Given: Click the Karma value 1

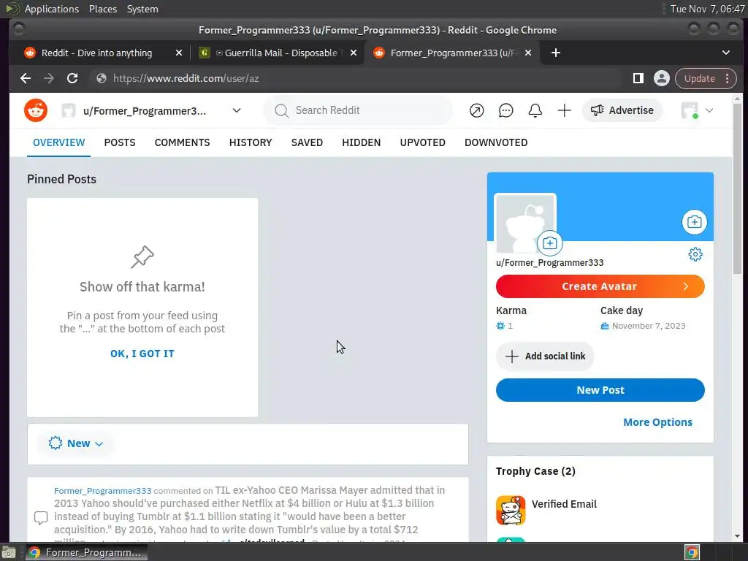Looking at the screenshot, I should tap(510, 326).
